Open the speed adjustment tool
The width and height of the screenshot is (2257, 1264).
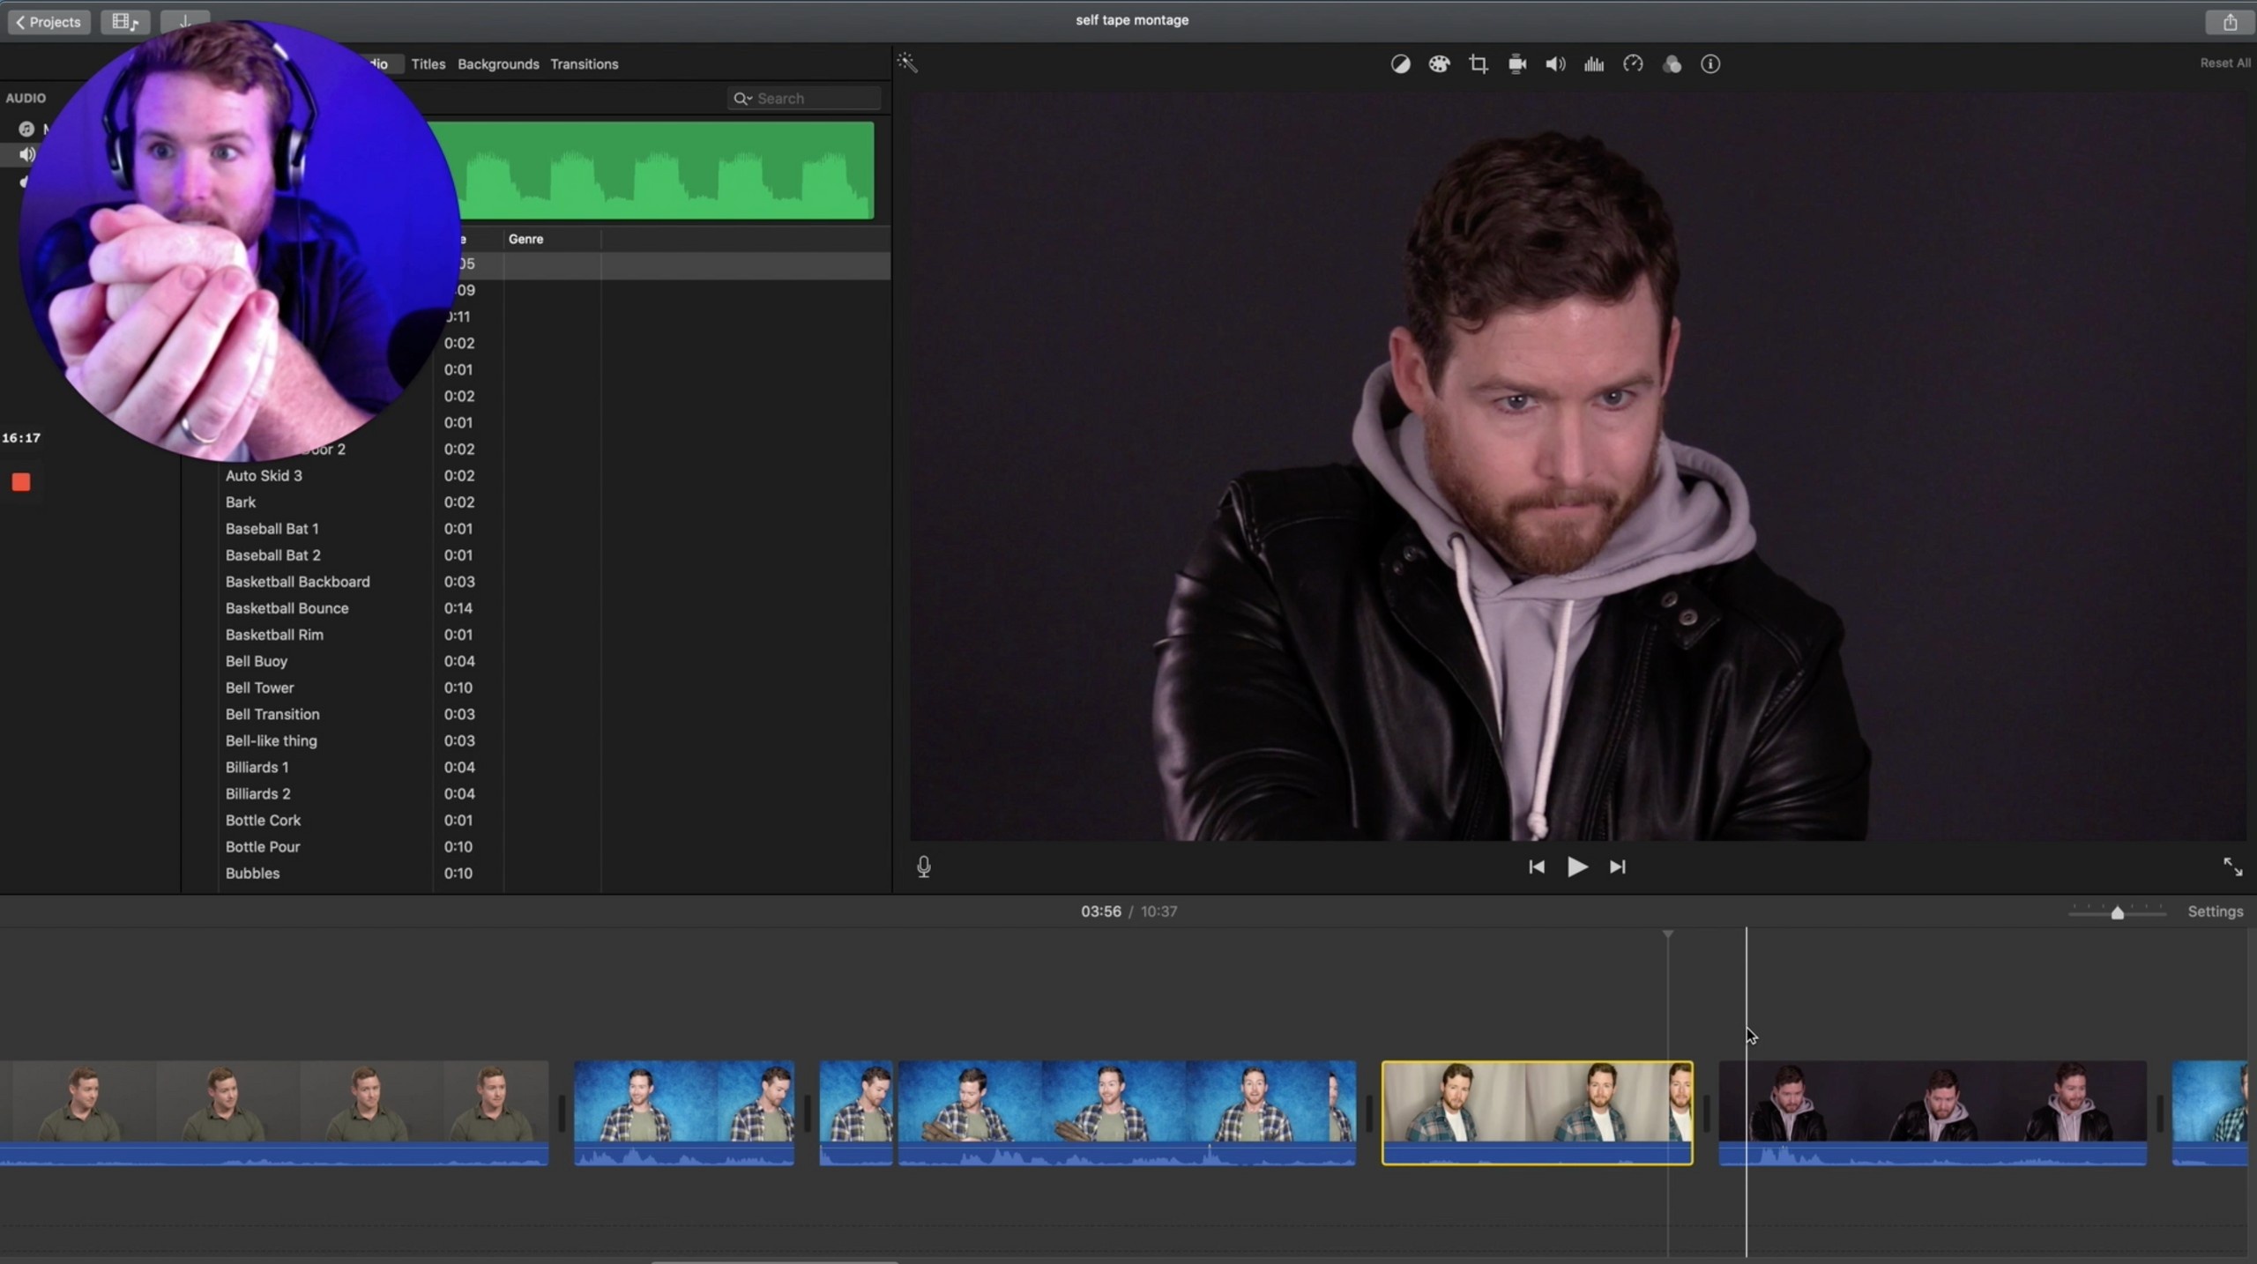point(1633,64)
